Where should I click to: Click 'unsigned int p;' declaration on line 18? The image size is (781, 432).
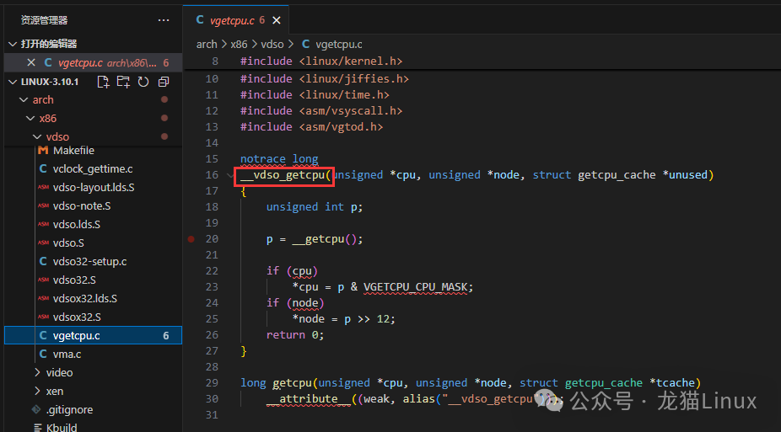pyautogui.click(x=315, y=207)
